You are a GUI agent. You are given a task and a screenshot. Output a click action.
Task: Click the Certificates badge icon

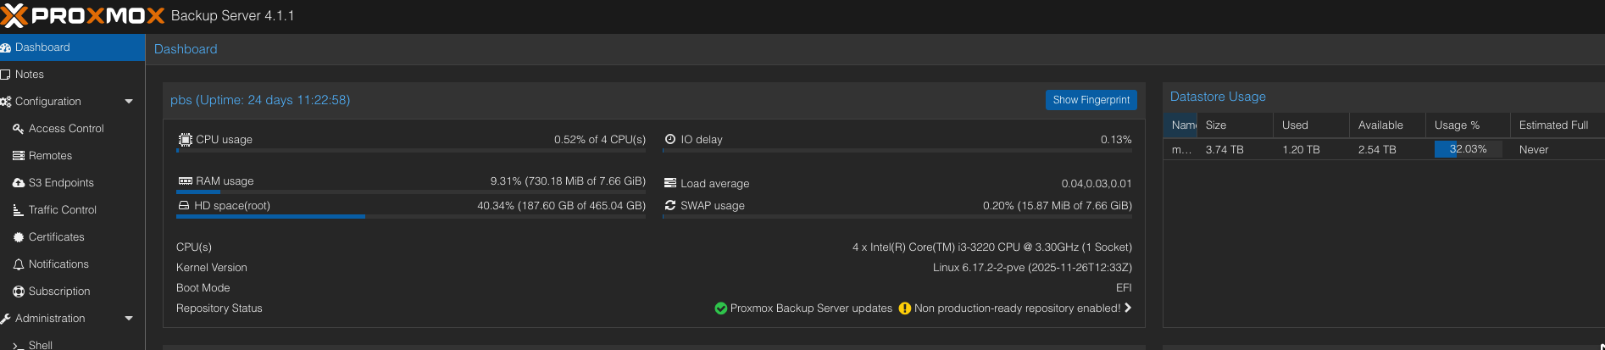[18, 237]
